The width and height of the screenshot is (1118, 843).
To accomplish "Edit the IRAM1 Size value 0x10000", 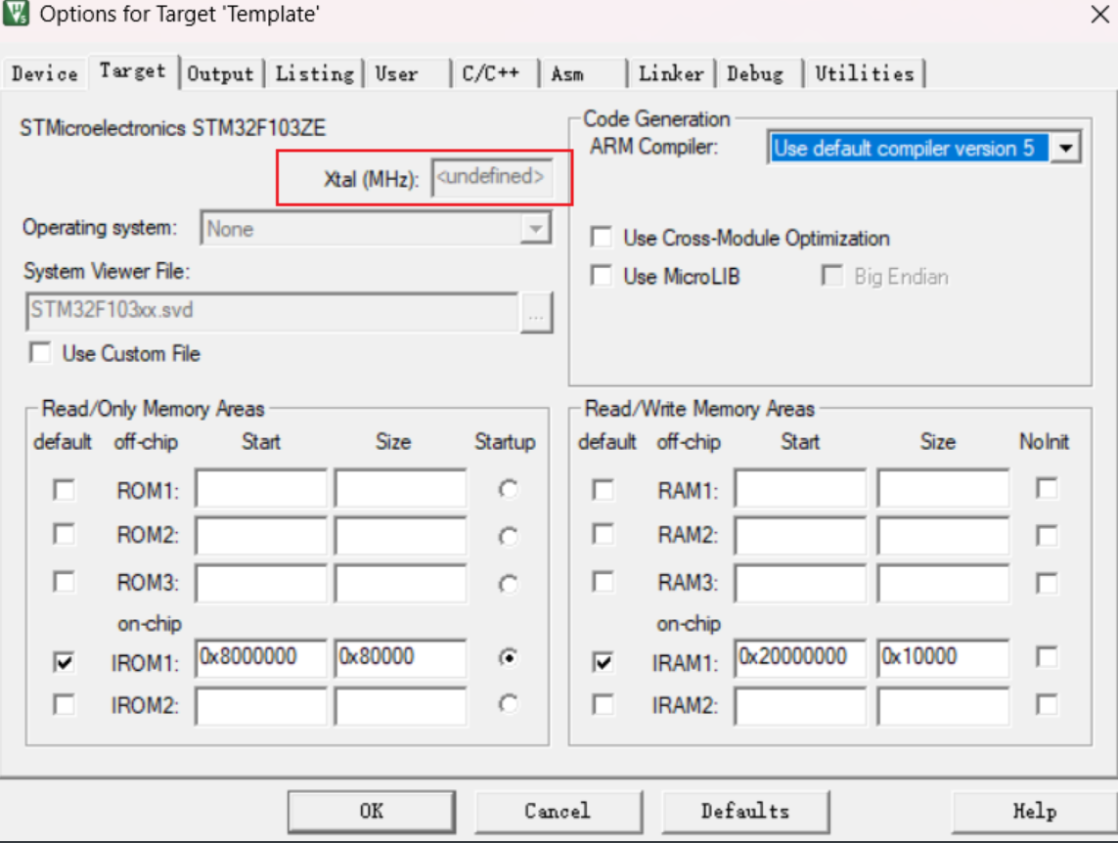I will [943, 658].
